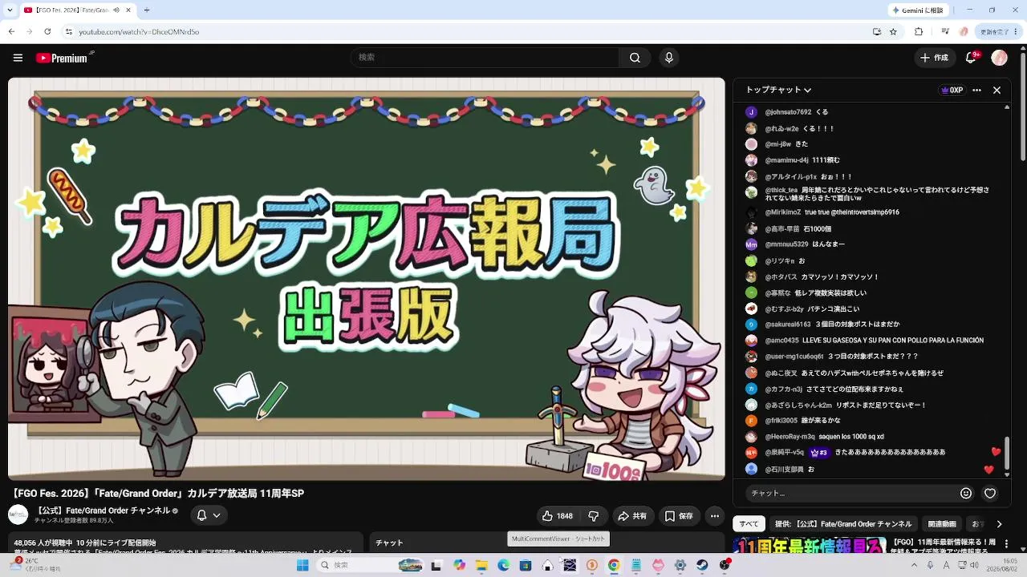Open File Explorer from the taskbar
This screenshot has height=577, width=1027.
coord(481,565)
